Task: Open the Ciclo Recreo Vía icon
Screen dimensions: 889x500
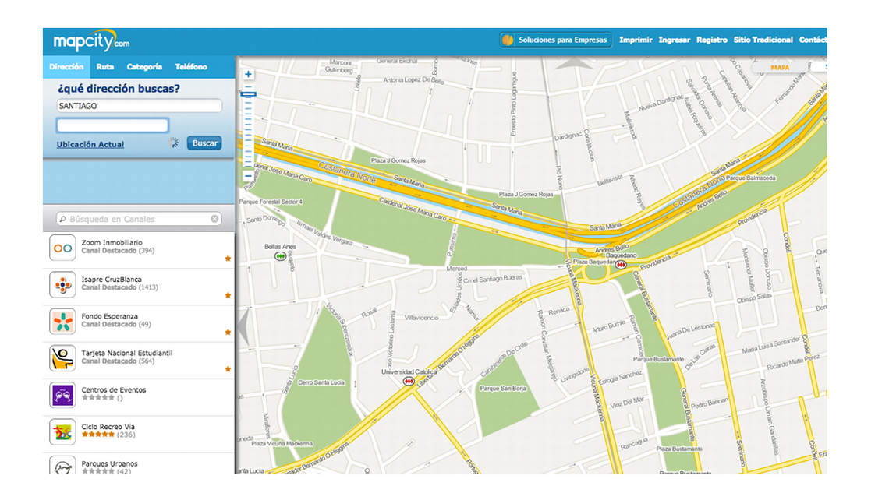Action: pos(62,431)
